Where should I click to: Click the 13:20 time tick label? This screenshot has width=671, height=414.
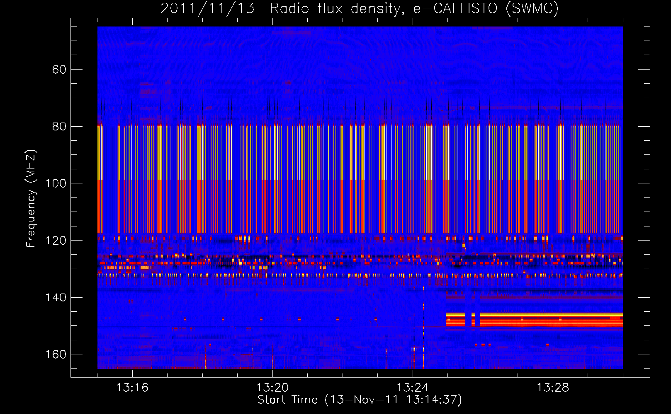click(272, 388)
